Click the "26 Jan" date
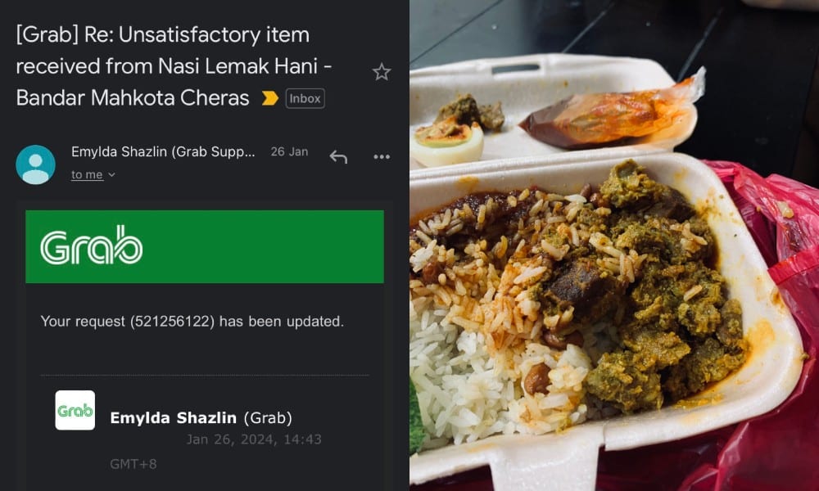The height and width of the screenshot is (491, 819). [x=289, y=152]
